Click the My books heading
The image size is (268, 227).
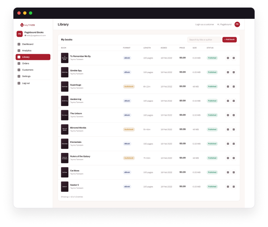67,39
